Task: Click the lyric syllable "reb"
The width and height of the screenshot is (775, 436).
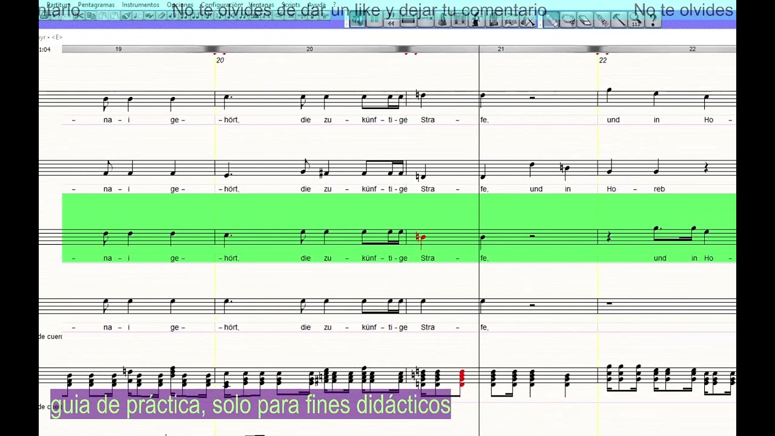Action: (659, 189)
